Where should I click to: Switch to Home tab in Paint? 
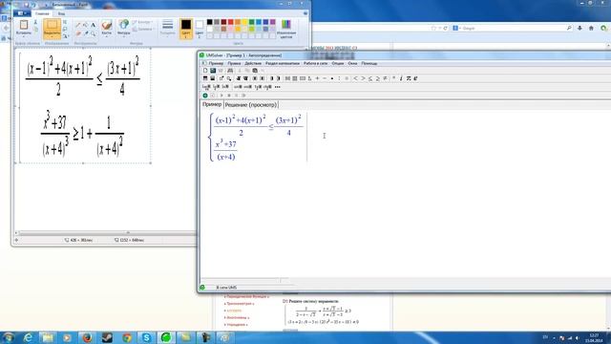click(42, 13)
